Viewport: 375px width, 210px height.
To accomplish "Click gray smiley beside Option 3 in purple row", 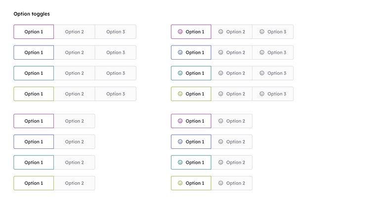I will point(262,32).
